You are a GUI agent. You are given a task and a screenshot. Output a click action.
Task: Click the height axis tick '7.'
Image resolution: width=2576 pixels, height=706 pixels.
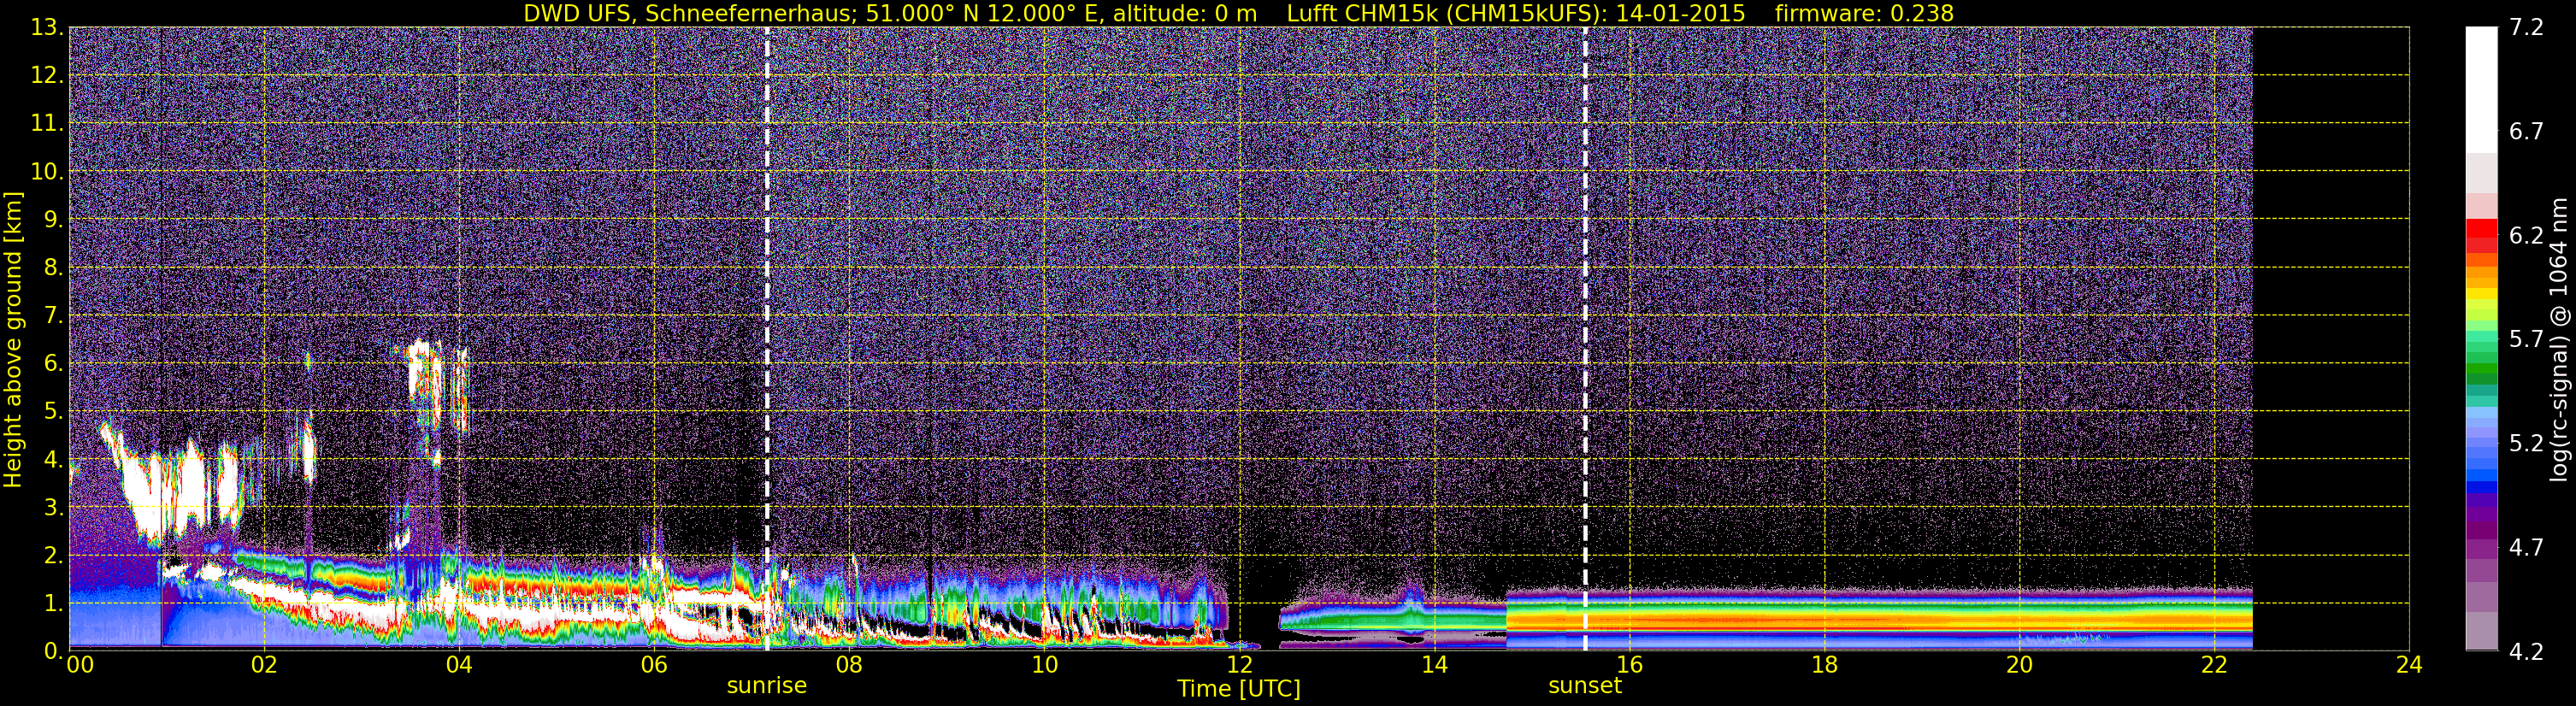point(52,315)
